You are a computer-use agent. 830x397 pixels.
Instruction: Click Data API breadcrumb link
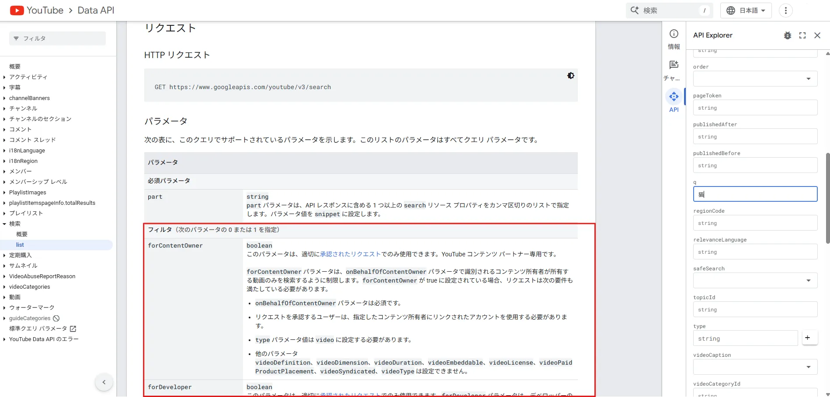[96, 10]
